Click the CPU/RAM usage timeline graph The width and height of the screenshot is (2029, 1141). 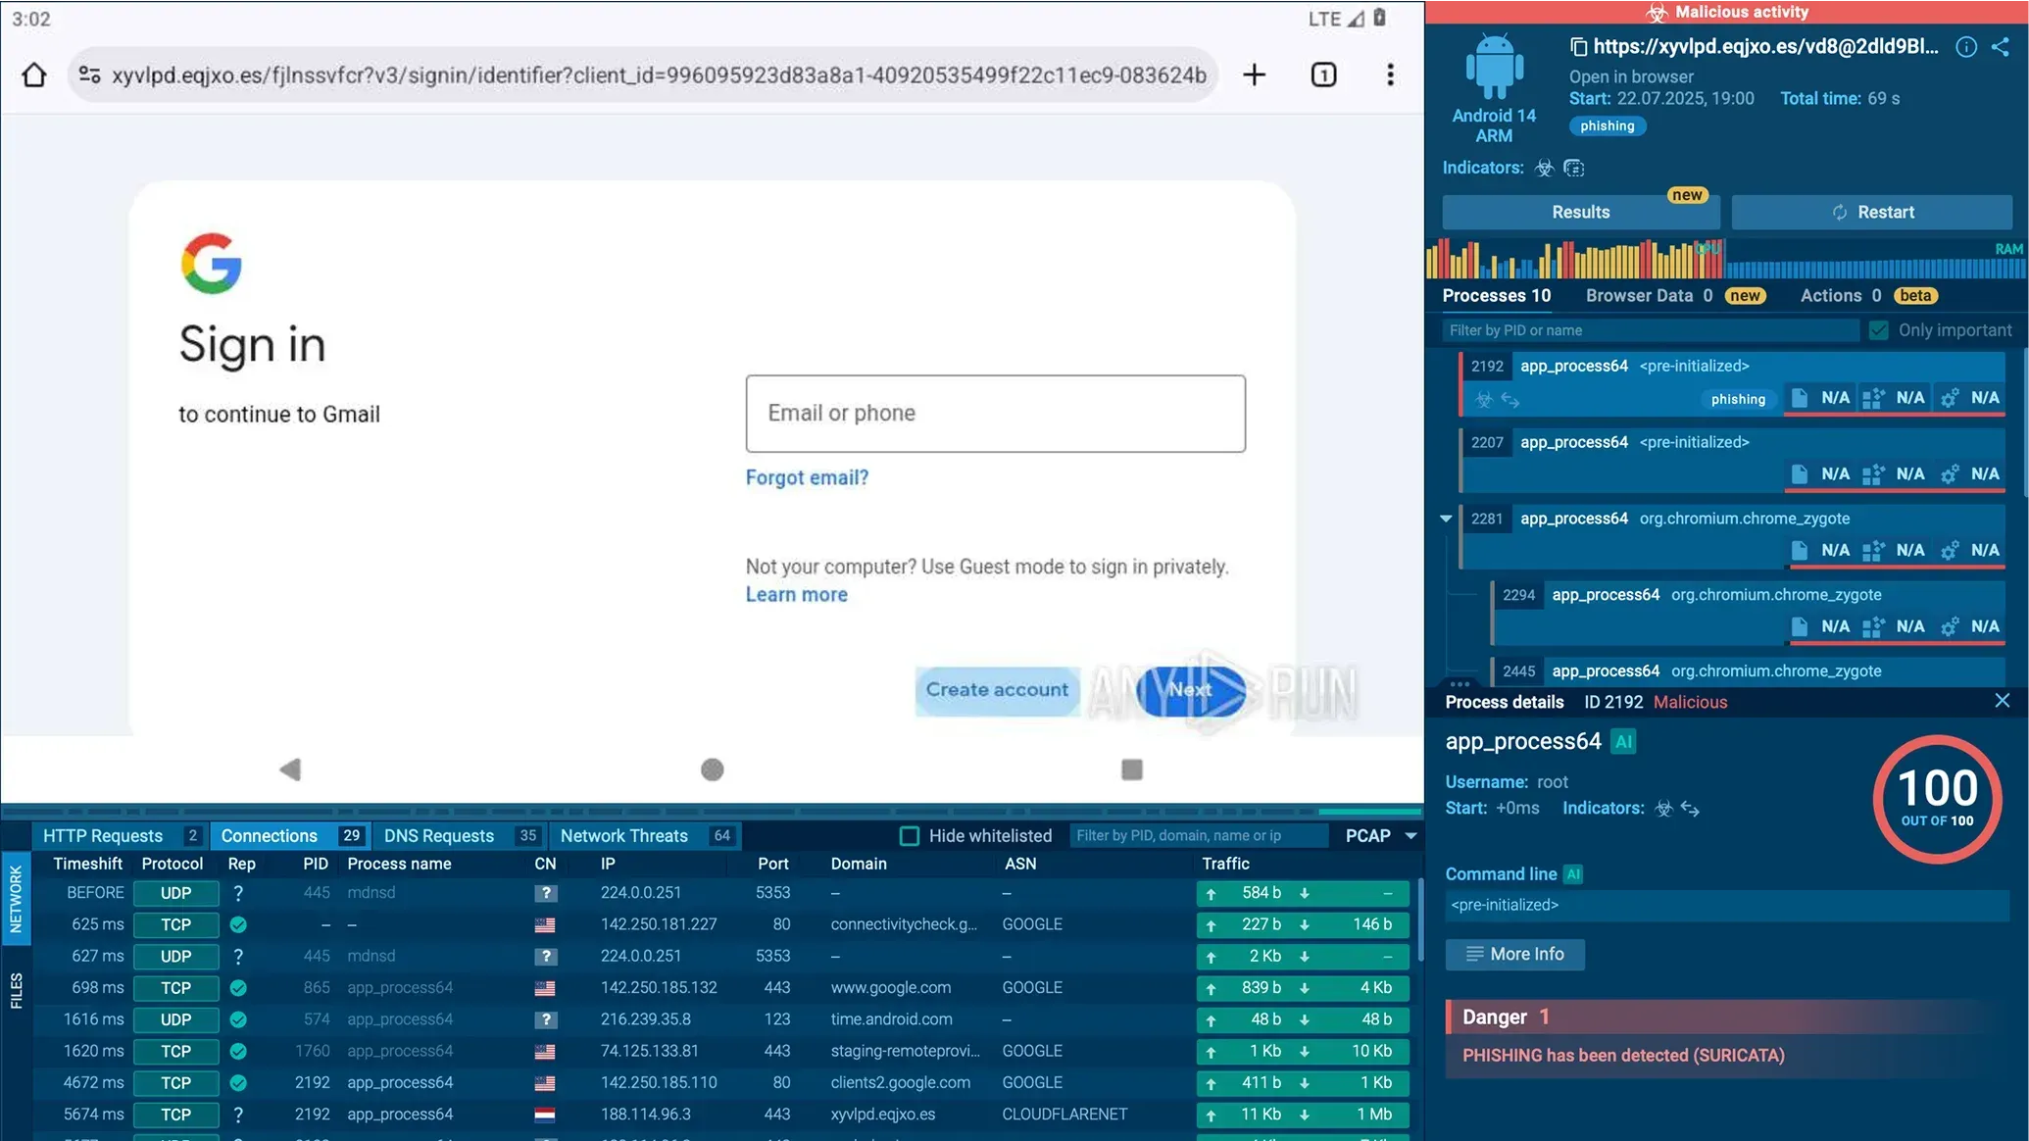tap(1725, 259)
